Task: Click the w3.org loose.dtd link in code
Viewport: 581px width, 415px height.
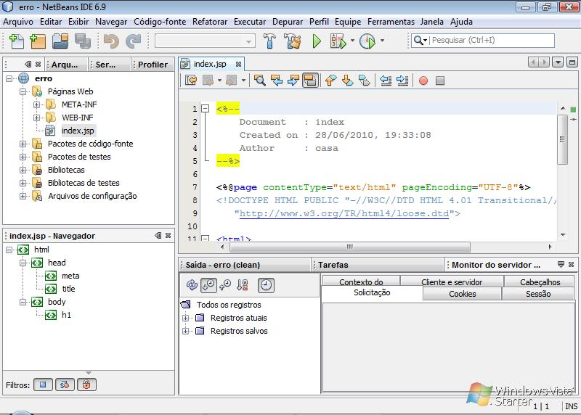Action: [x=344, y=213]
